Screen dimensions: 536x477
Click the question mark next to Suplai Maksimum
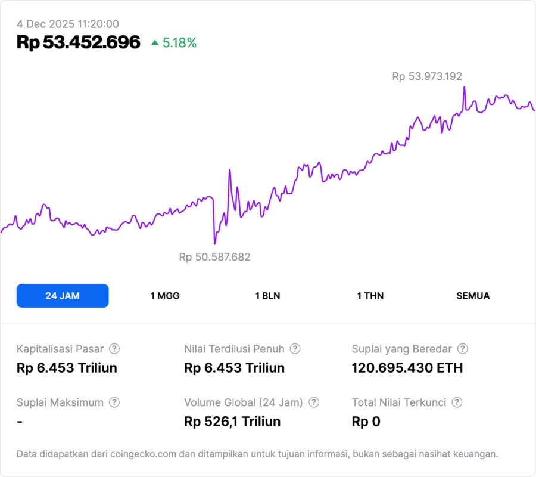114,402
